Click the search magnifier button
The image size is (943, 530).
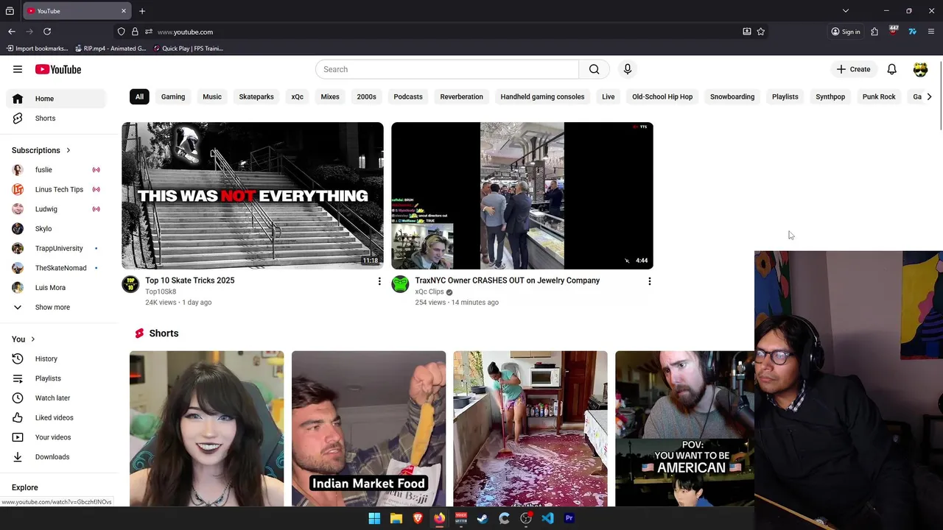(594, 69)
